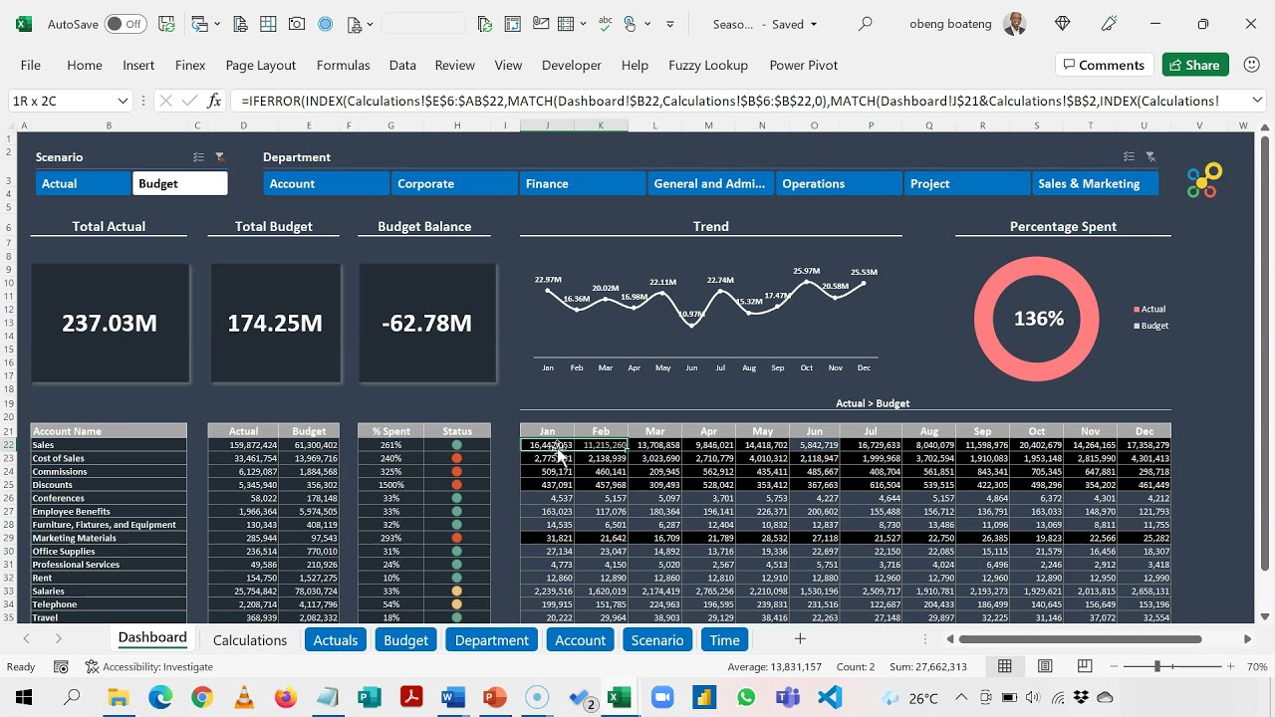
Task: Click the Camera tool icon in Quick Access toolbar
Action: tap(297, 24)
